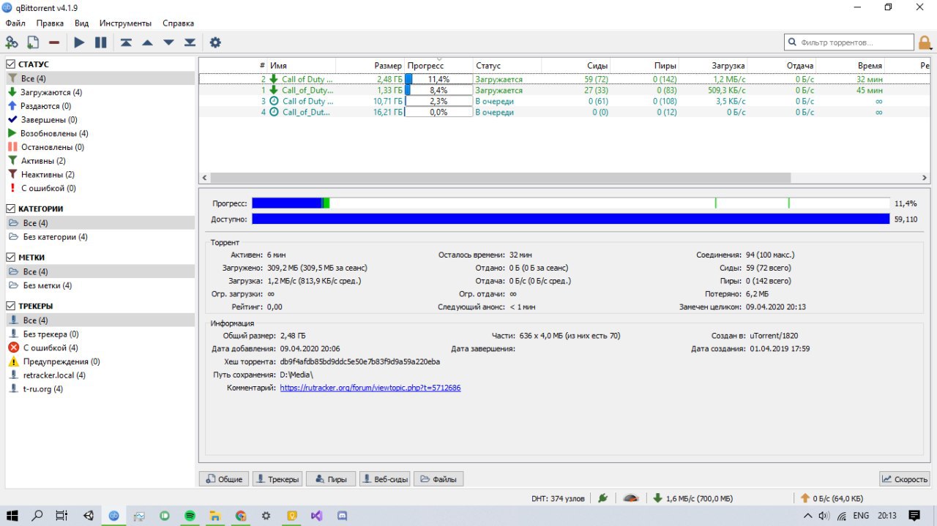This screenshot has width=937, height=526.
Task: Click the green download arrow speed in status bar
Action: point(693,498)
